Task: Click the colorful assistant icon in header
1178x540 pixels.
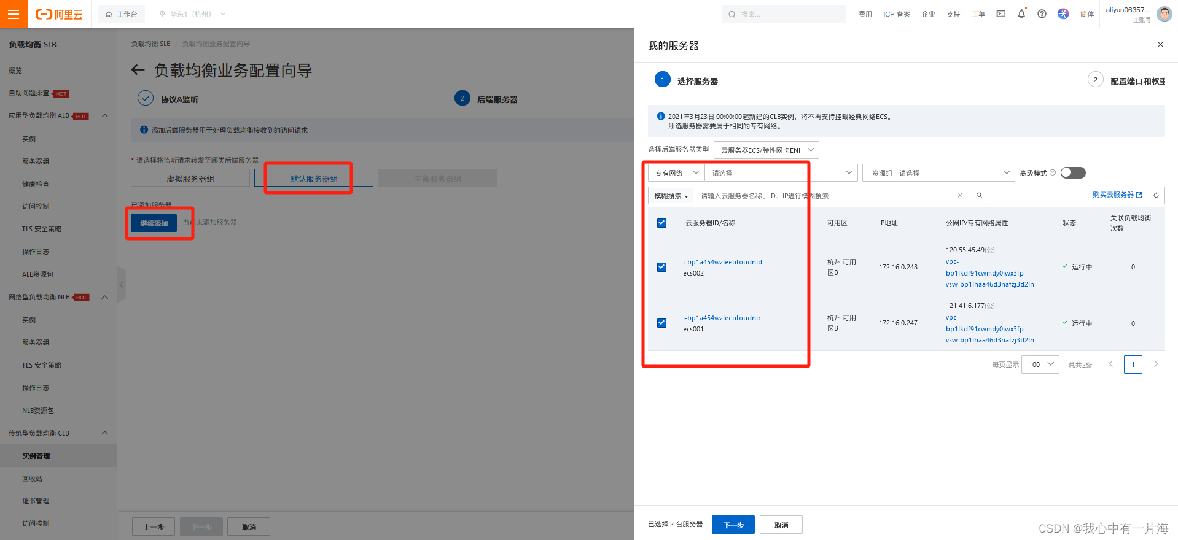Action: [x=1063, y=13]
